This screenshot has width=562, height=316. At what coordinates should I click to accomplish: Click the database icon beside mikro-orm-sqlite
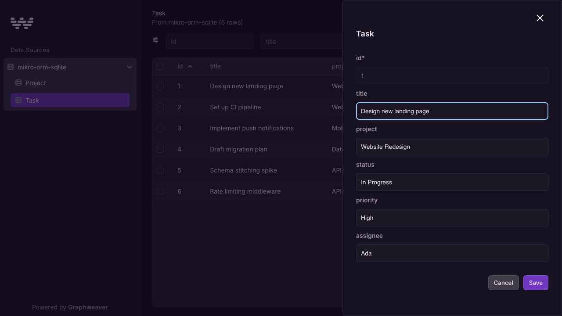(x=11, y=67)
